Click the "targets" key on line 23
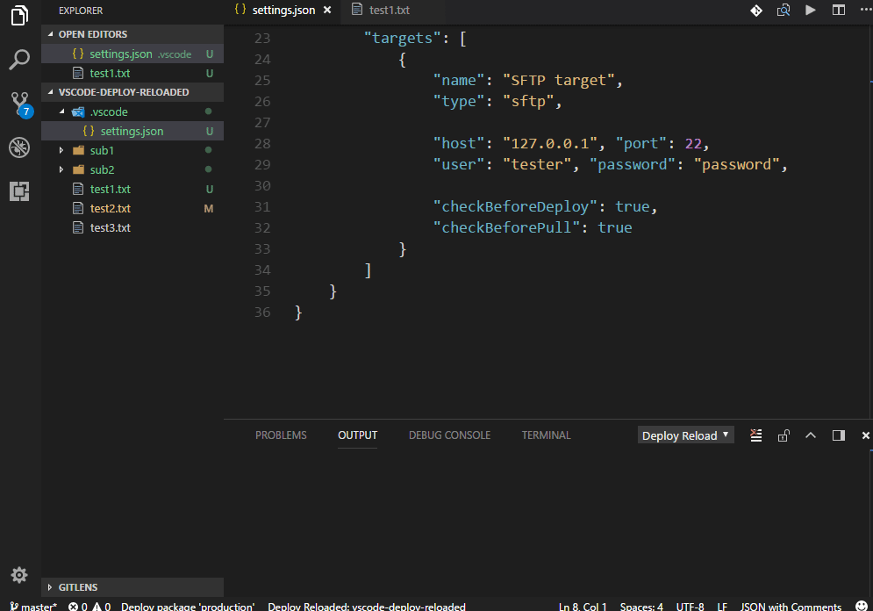 pyautogui.click(x=403, y=39)
